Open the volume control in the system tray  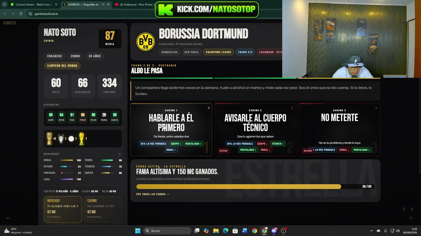(398, 231)
